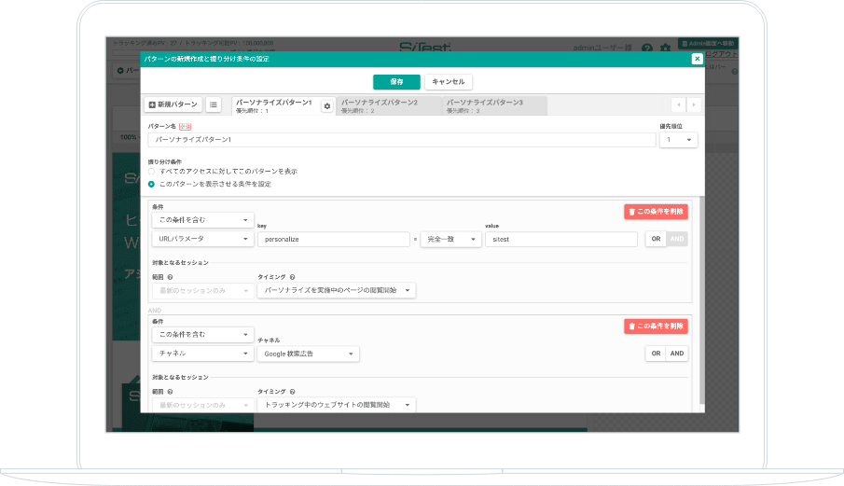Open the pattern list icon button

tap(214, 104)
